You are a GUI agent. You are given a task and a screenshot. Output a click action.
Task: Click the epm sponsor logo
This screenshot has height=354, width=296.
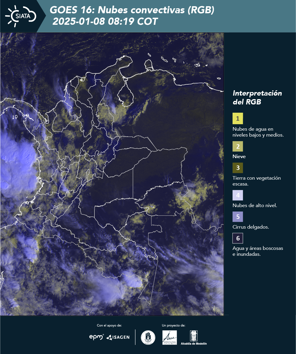(x=97, y=337)
